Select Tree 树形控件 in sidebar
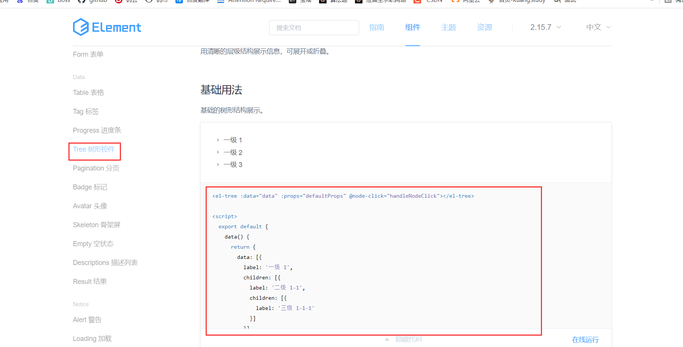Screen dimensions: 683x347 click(94, 149)
